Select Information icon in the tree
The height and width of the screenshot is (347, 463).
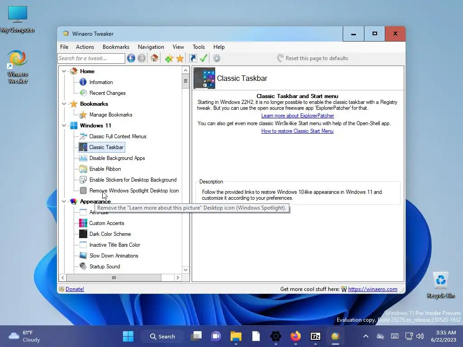click(x=83, y=82)
